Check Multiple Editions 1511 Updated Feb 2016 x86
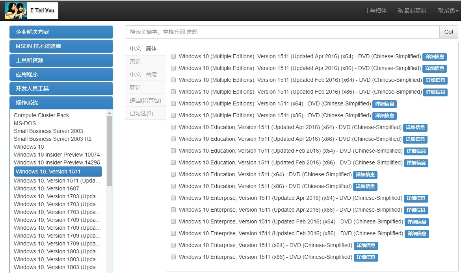 coord(173,92)
